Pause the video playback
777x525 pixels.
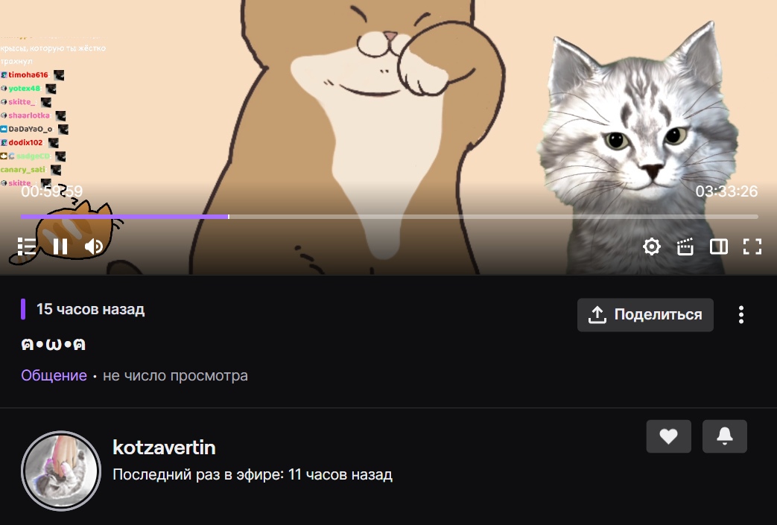click(x=60, y=246)
